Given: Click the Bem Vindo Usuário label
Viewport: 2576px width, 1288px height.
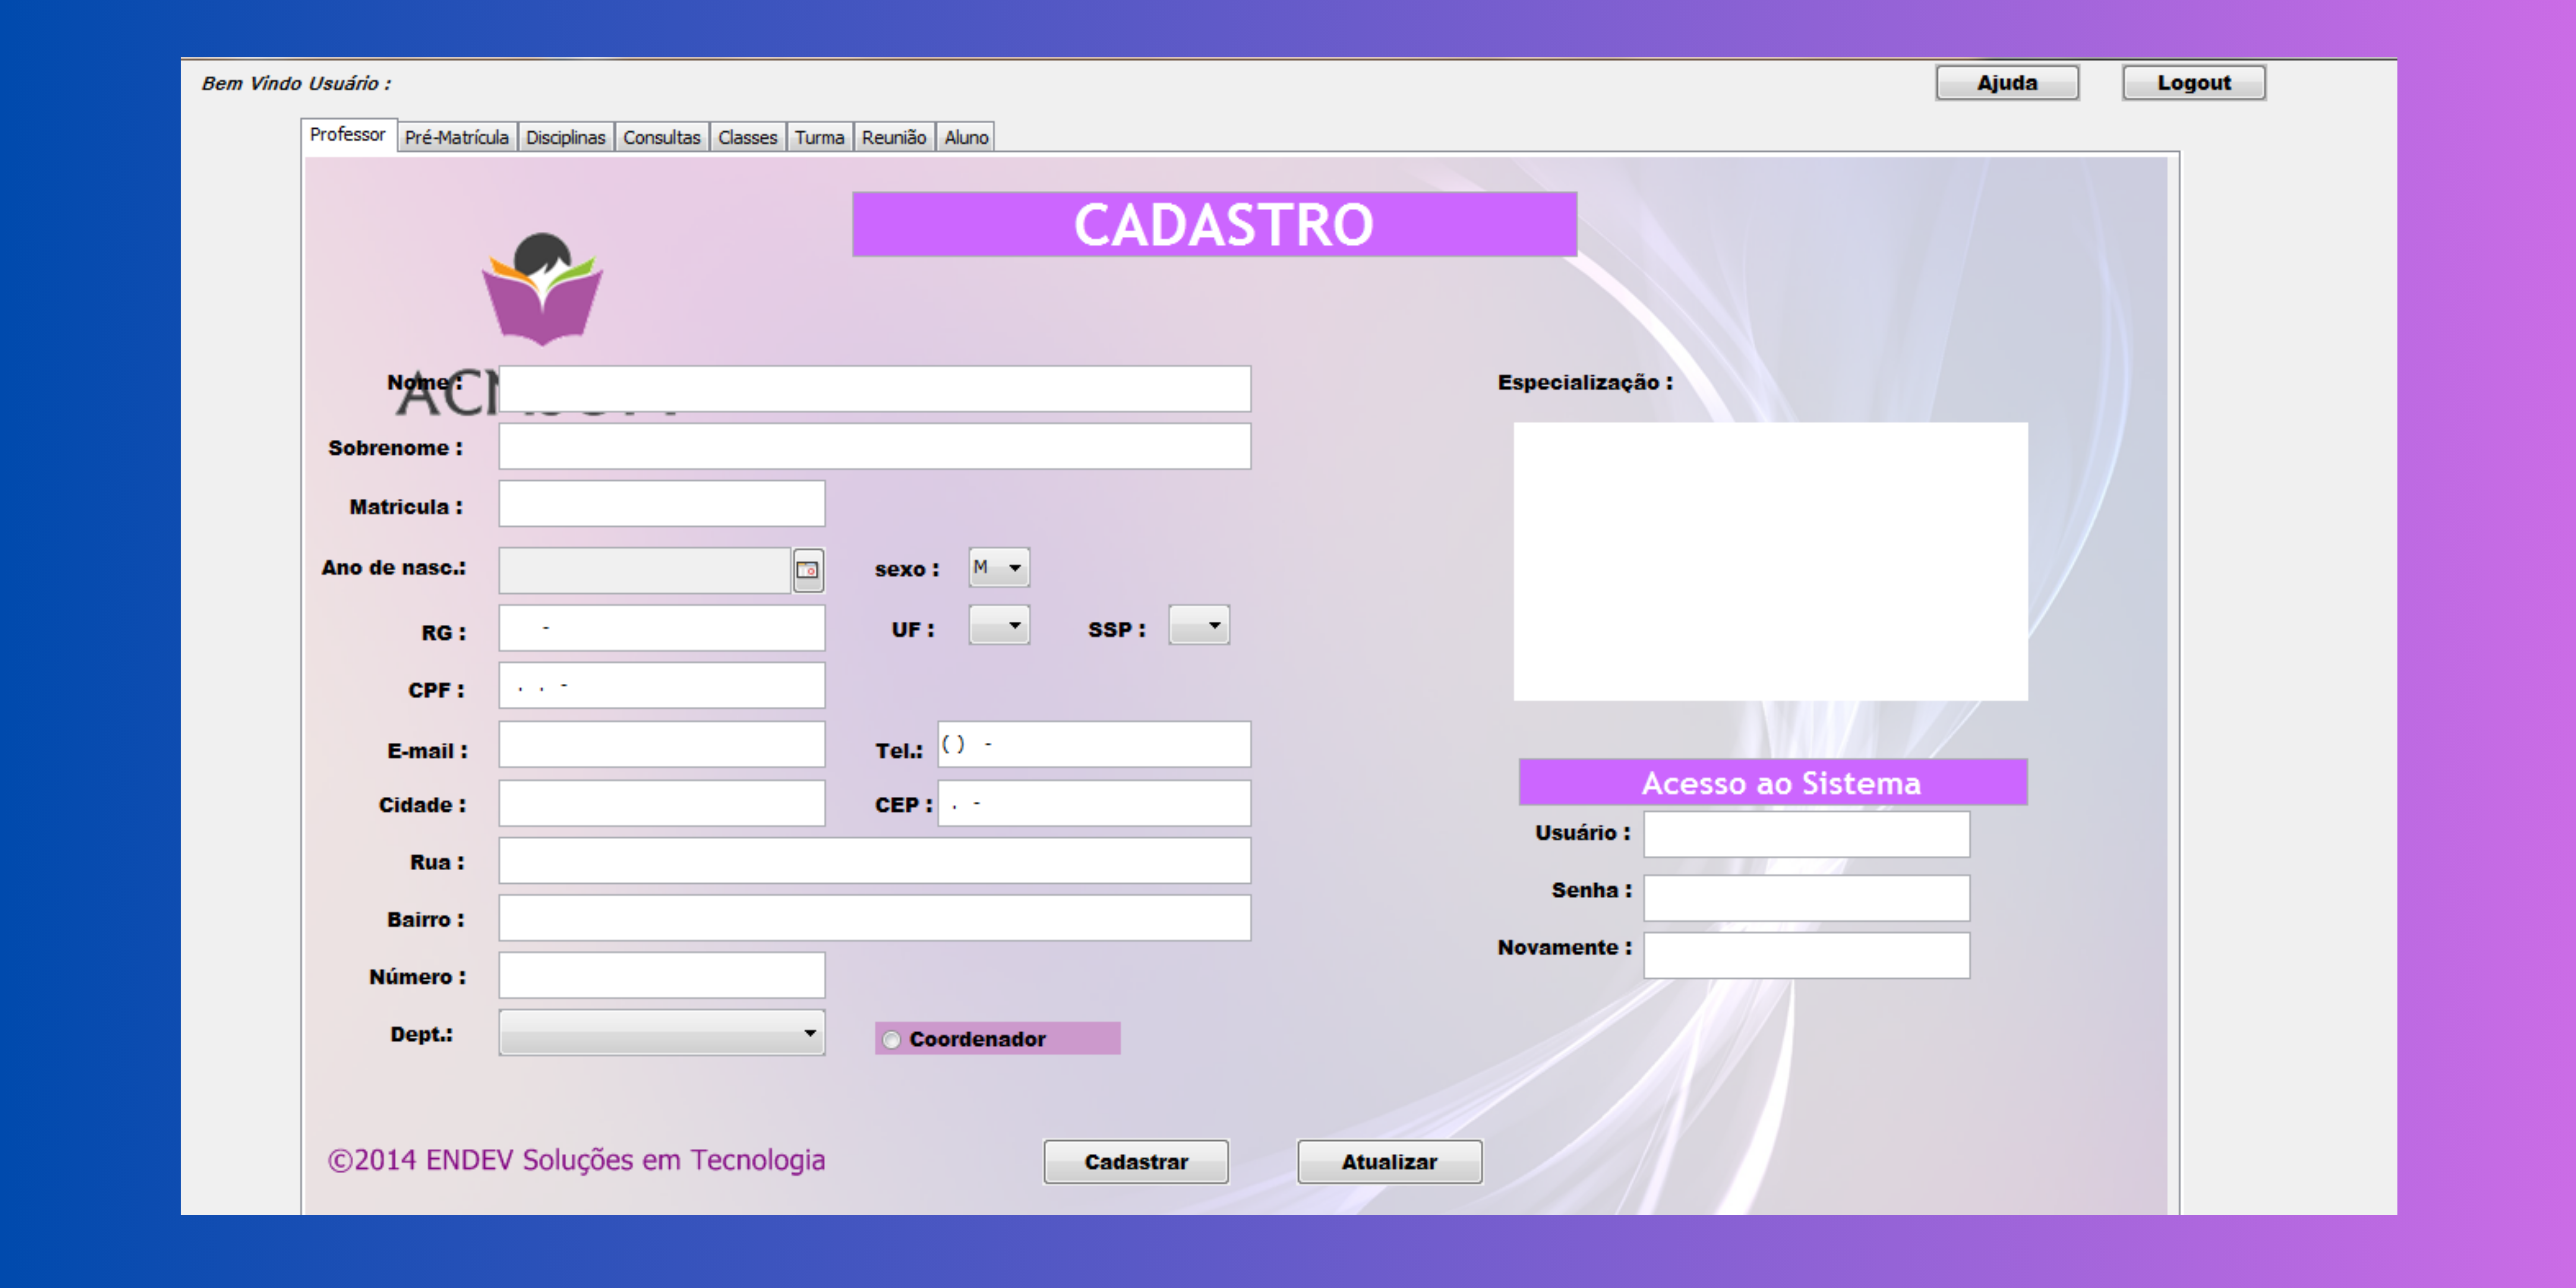Looking at the screenshot, I should [296, 84].
